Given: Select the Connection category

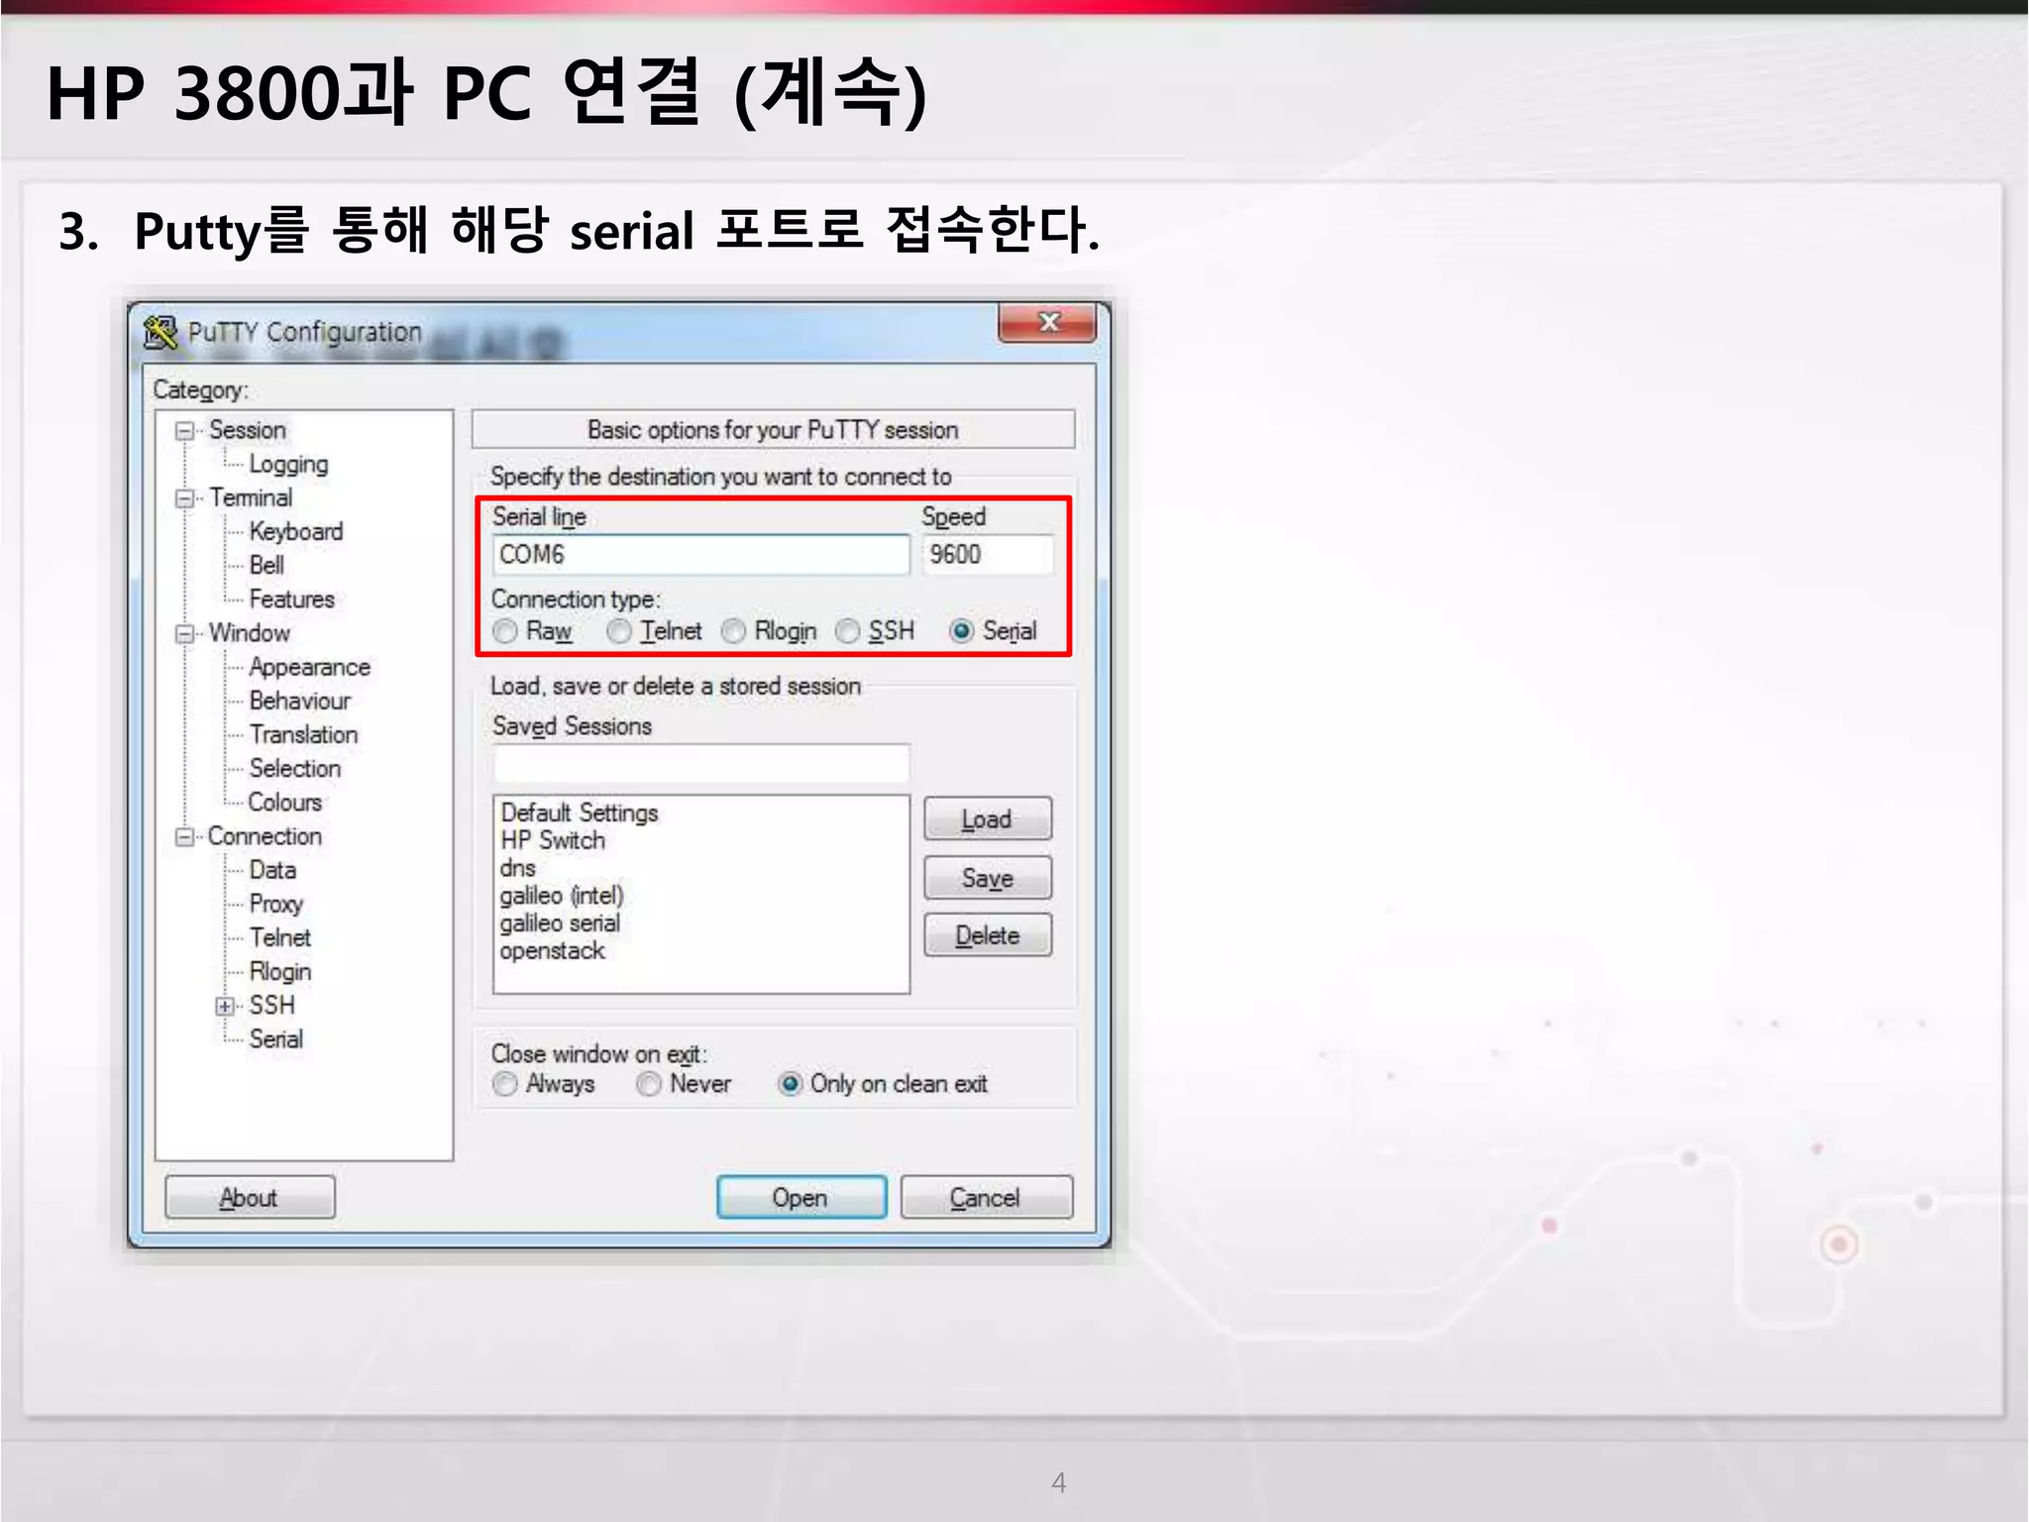Looking at the screenshot, I should tap(265, 836).
